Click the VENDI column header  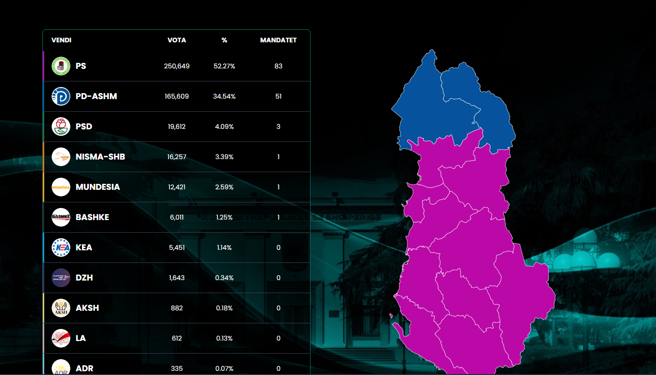pyautogui.click(x=61, y=40)
